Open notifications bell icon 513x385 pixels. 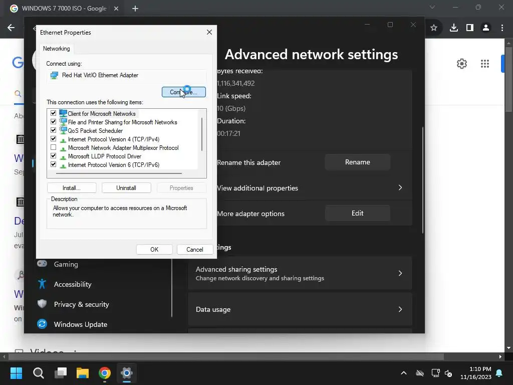(x=499, y=373)
